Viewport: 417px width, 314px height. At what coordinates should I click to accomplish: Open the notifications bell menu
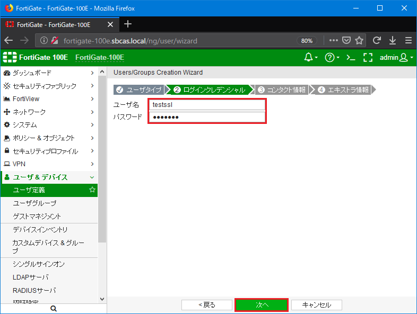(x=310, y=57)
